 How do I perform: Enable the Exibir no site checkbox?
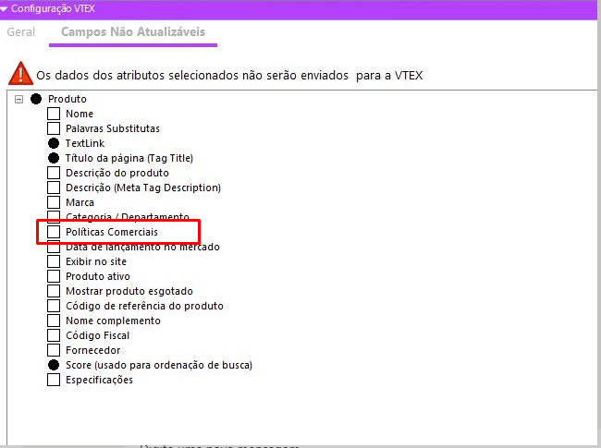(x=54, y=261)
